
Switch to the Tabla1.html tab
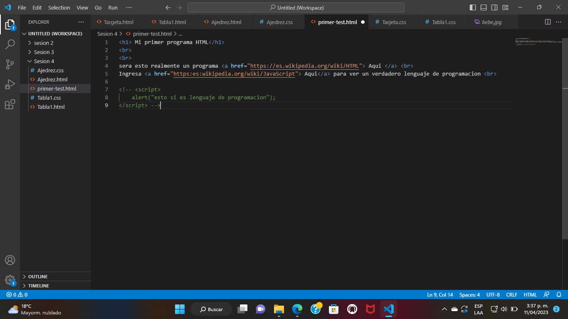tap(172, 22)
